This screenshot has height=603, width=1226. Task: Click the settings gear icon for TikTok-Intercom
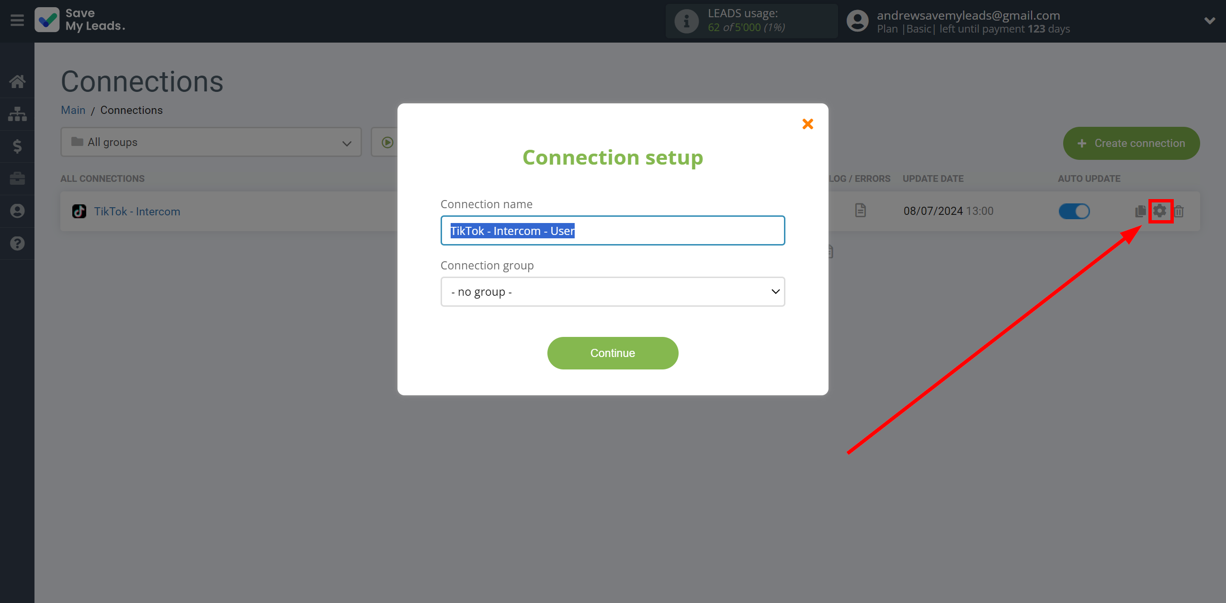(x=1160, y=211)
